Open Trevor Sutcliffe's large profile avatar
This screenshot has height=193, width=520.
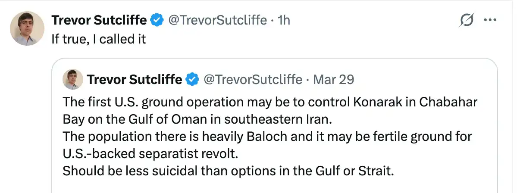(27, 28)
